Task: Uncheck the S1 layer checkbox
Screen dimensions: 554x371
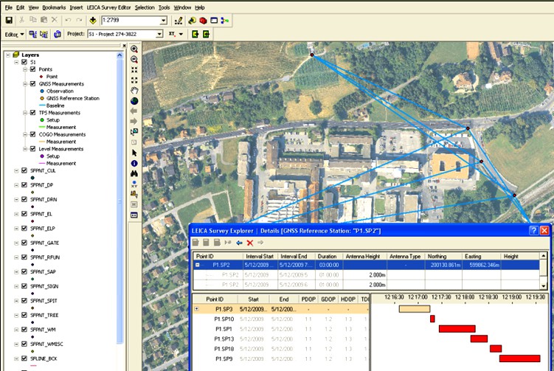Action: tap(24, 62)
